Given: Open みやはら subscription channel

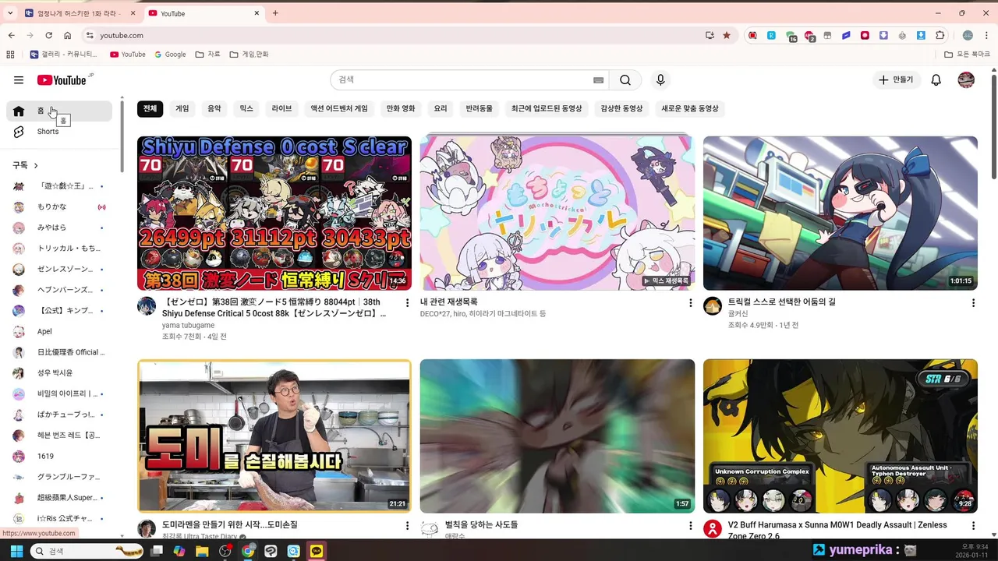Looking at the screenshot, I should [59, 228].
